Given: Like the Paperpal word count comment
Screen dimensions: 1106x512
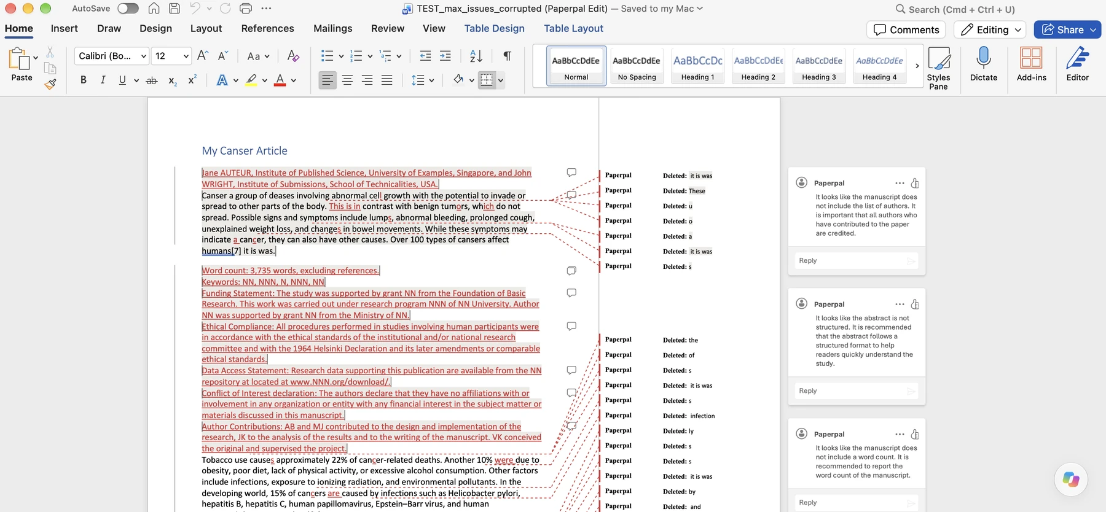Looking at the screenshot, I should [915, 434].
